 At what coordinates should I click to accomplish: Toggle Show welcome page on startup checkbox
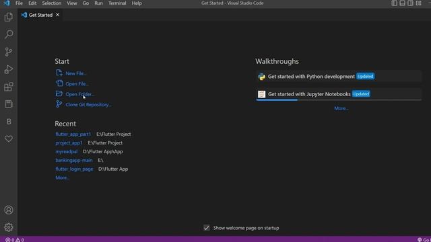click(207, 228)
